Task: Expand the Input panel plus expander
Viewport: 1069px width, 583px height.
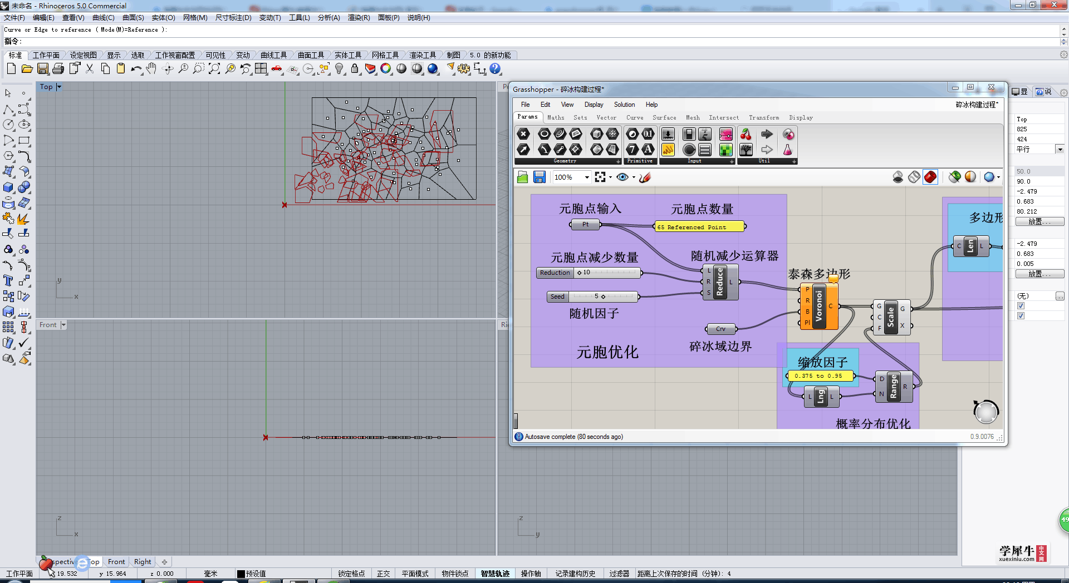Action: tap(732, 161)
